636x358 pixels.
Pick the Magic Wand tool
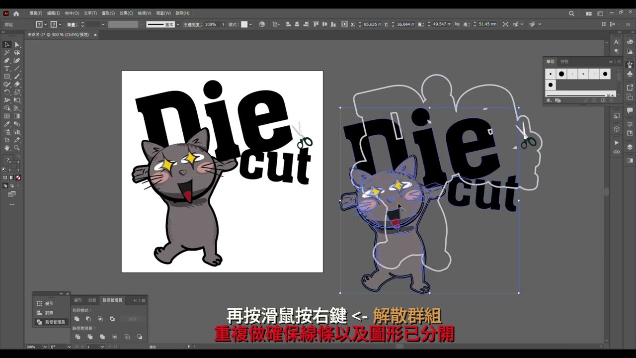click(x=7, y=52)
